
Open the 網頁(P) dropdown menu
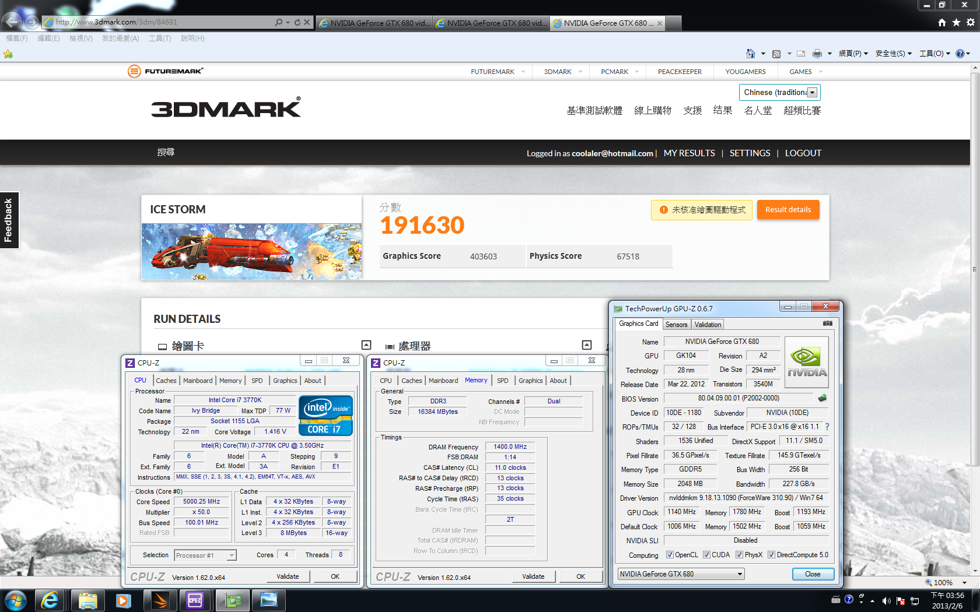click(853, 54)
